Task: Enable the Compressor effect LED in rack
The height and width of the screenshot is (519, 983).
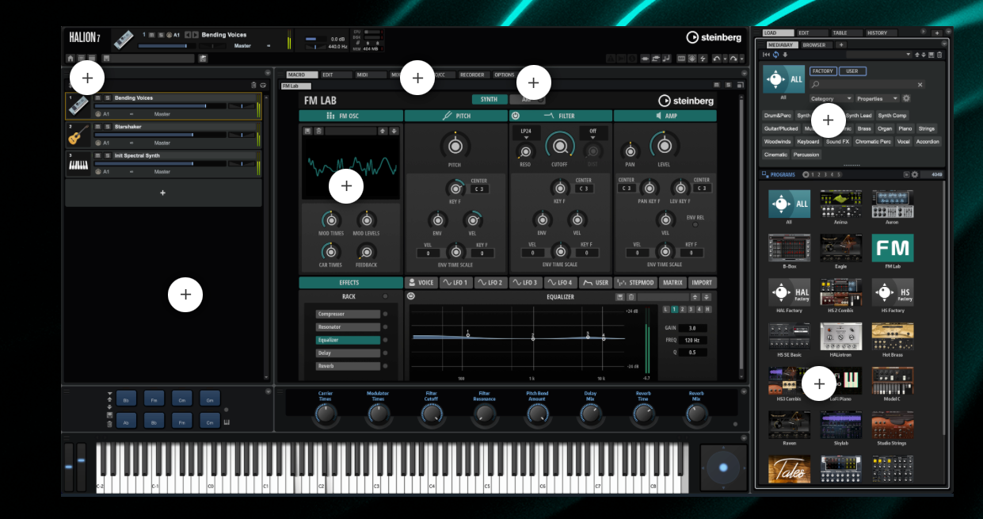Action: [x=386, y=315]
